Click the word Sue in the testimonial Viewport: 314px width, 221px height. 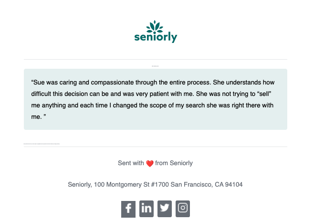(38, 83)
